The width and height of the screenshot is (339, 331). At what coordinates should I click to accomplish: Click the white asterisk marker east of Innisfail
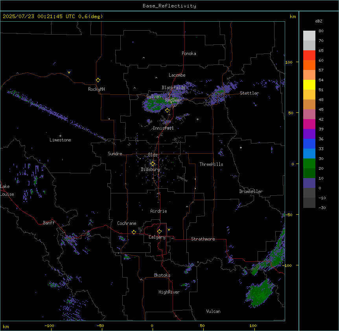tap(197, 119)
